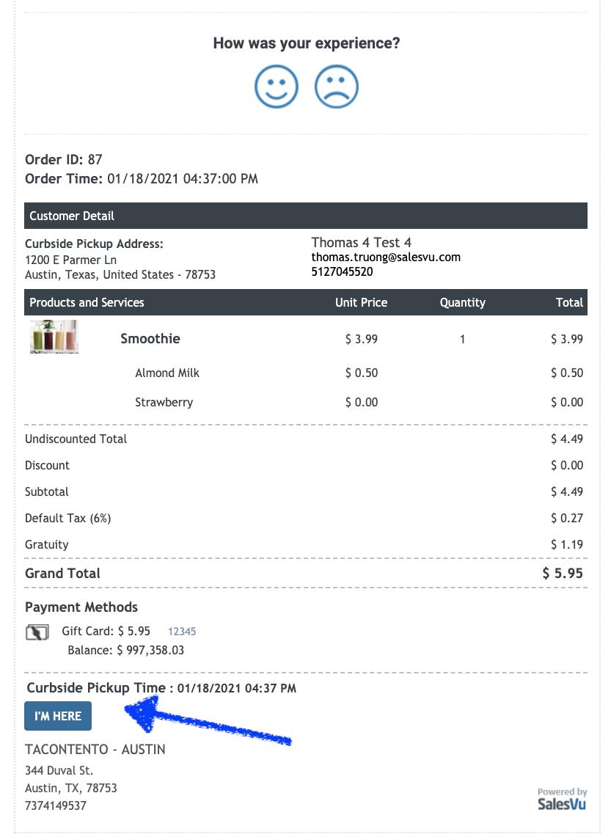The height and width of the screenshot is (837, 611).
Task: Select the Smoothie product name
Action: pos(150,339)
